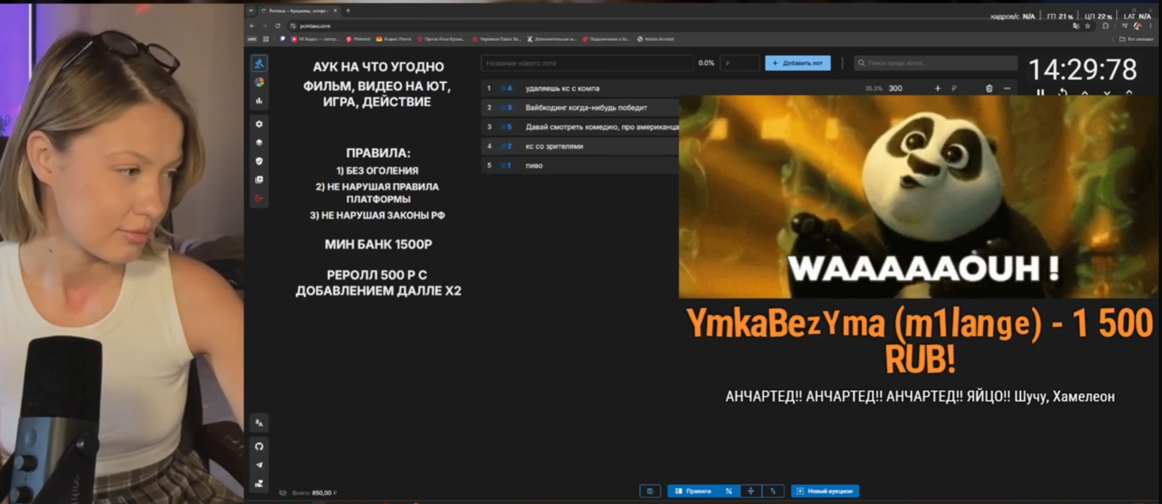1162x504 pixels.
Task: Open the auction gavel page in sidebar
Action: pos(259,64)
